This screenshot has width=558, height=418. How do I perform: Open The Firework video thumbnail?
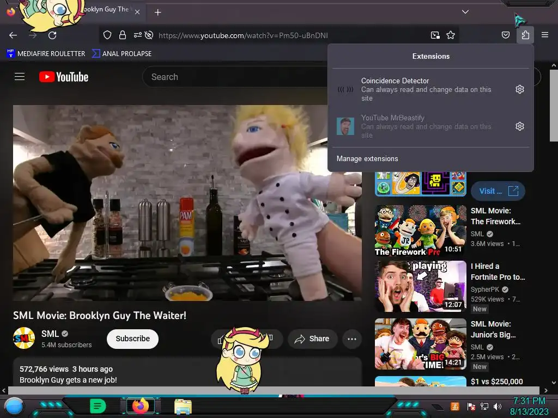coord(420,231)
